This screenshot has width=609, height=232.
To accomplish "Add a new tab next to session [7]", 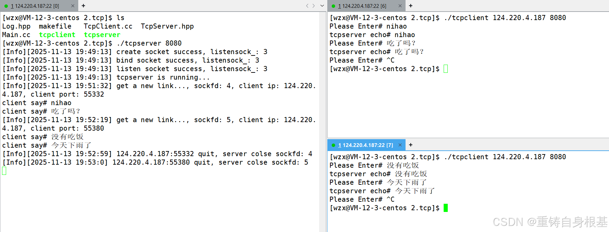I will tap(411, 145).
